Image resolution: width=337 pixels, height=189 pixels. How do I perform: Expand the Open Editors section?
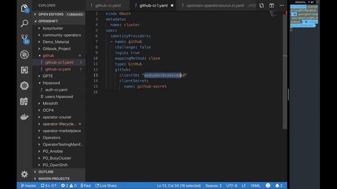pos(59,14)
